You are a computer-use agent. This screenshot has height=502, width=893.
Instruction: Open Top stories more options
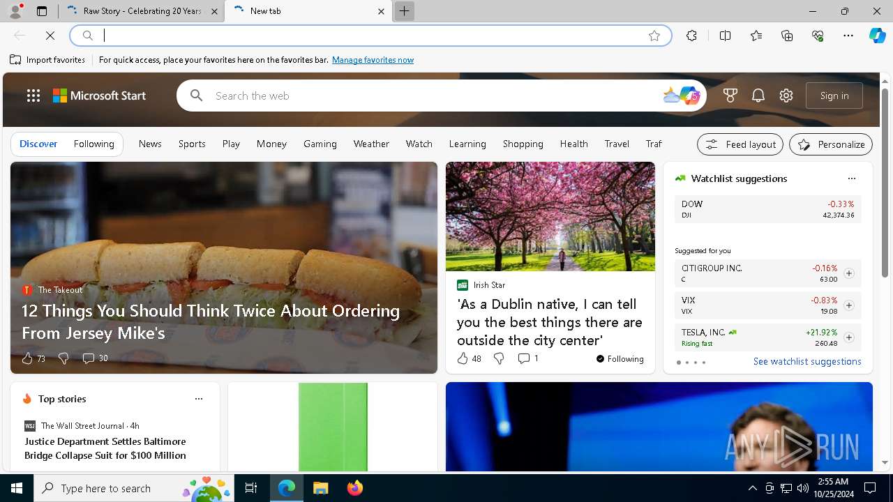coord(199,399)
